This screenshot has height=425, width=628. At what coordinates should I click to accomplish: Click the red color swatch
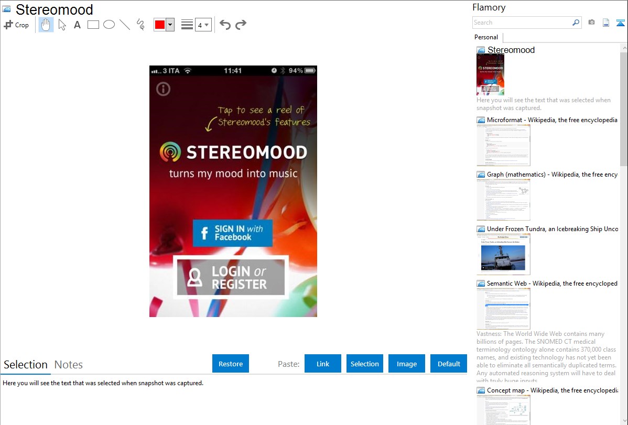pos(160,25)
